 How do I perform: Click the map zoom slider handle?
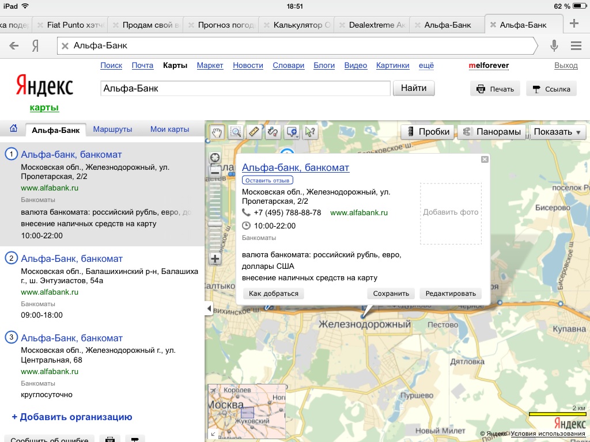(215, 224)
